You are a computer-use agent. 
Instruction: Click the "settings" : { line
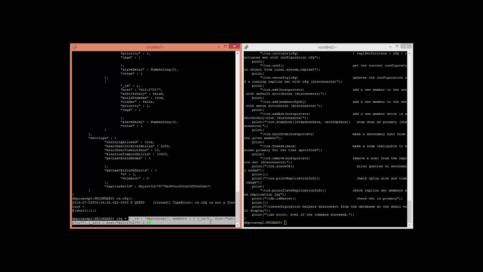click(102, 138)
